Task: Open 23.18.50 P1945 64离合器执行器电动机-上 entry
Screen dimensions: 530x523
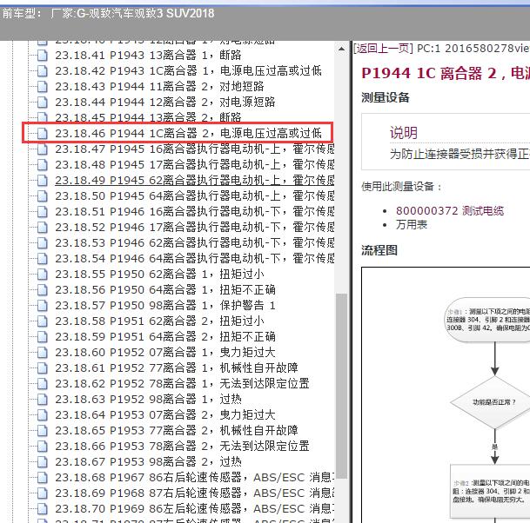Action: 195,195
